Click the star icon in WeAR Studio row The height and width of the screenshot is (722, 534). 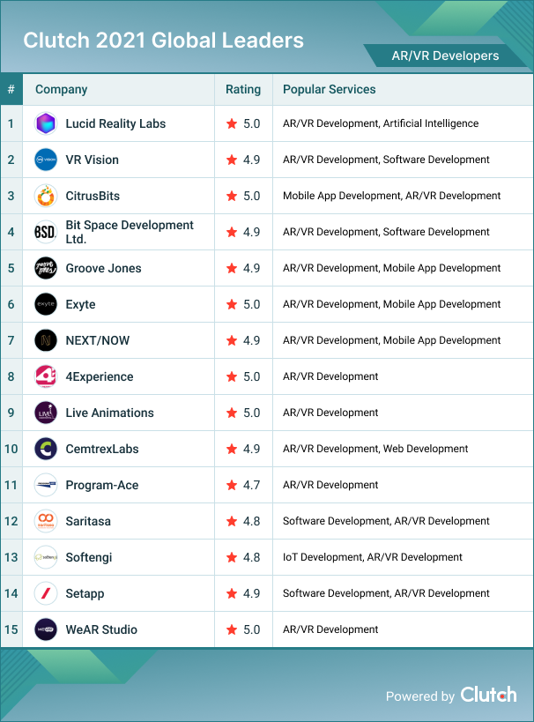coord(232,629)
